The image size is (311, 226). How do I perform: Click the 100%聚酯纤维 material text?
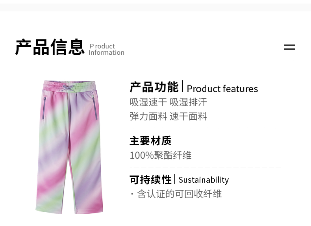point(160,155)
